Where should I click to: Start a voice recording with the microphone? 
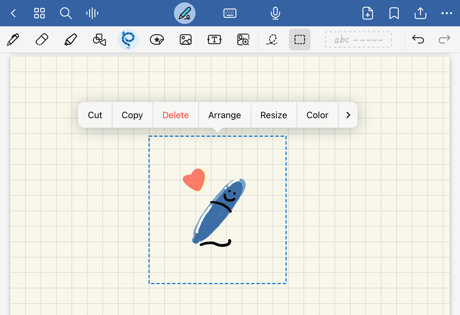(275, 13)
